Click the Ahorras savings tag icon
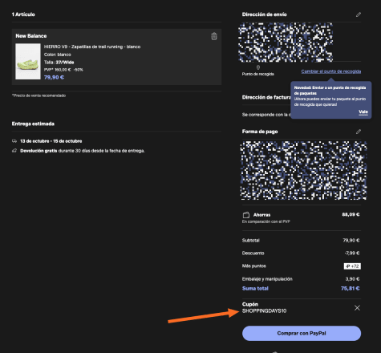 [246, 215]
